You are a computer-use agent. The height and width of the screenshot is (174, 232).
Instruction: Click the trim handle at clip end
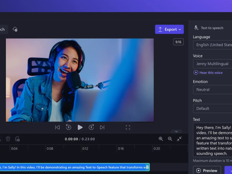147,167
